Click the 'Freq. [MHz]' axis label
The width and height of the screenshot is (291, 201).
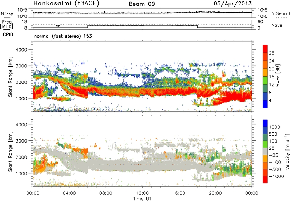click(x=7, y=24)
